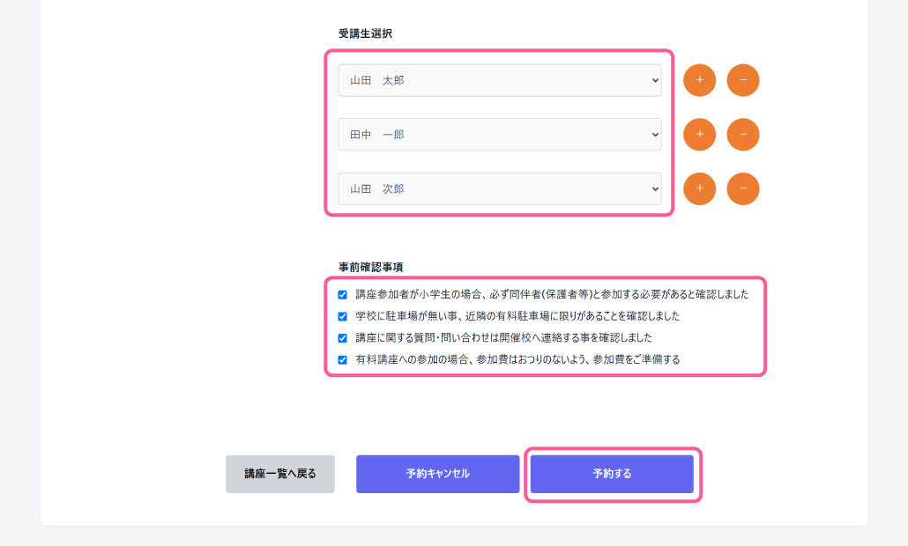Uncheck the inquiries to host school checkbox
Viewport: 908px width, 546px height.
point(343,337)
